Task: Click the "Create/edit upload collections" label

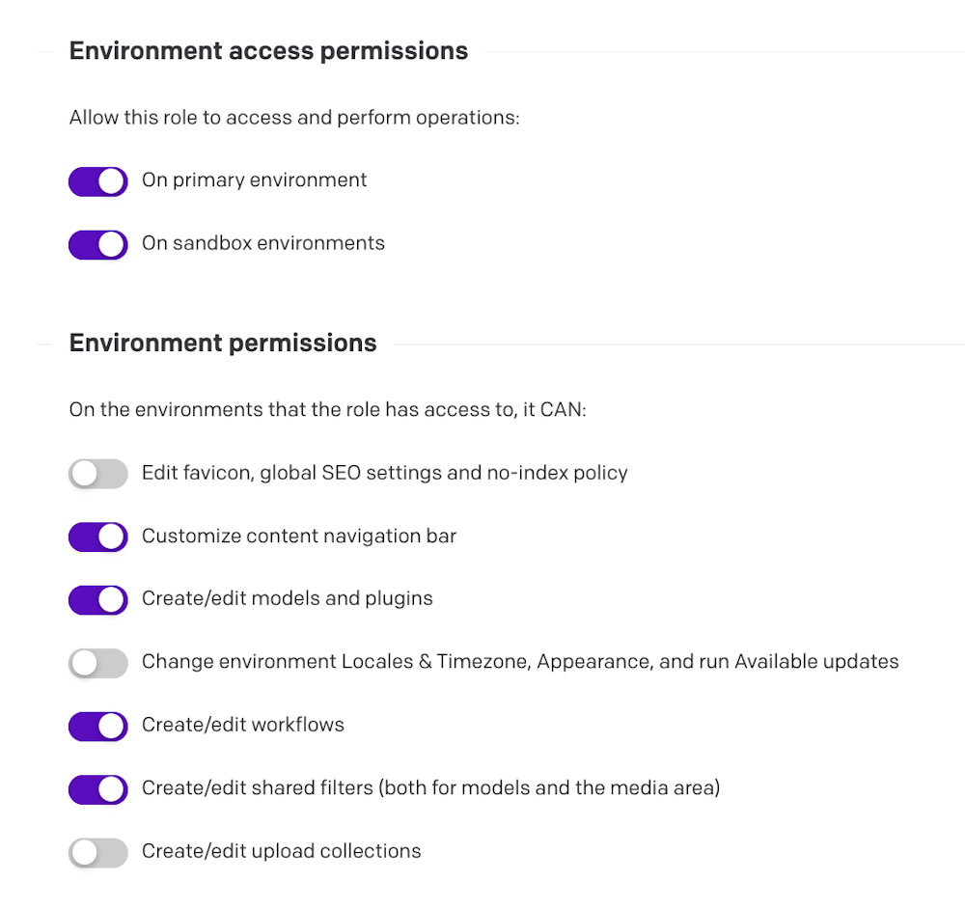Action: click(x=281, y=851)
